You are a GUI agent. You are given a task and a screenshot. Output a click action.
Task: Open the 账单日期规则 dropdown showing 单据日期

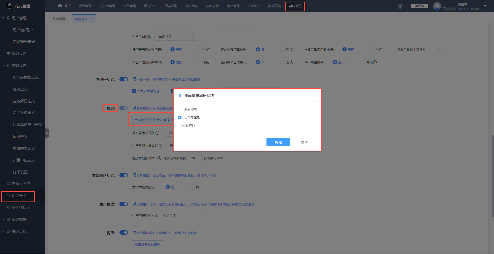176,37
